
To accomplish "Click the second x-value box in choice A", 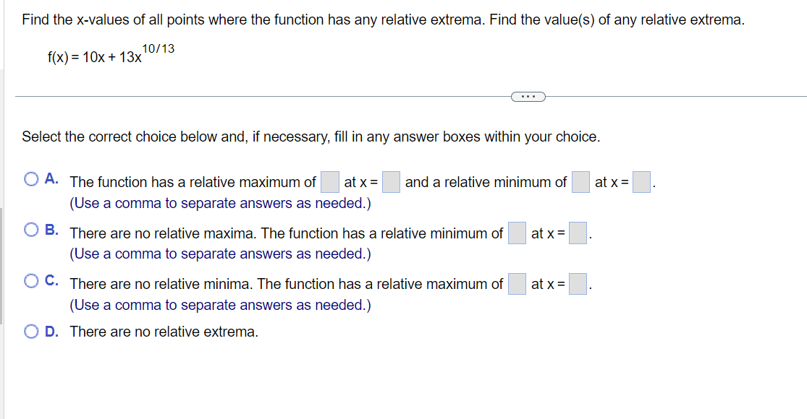I will (x=641, y=182).
